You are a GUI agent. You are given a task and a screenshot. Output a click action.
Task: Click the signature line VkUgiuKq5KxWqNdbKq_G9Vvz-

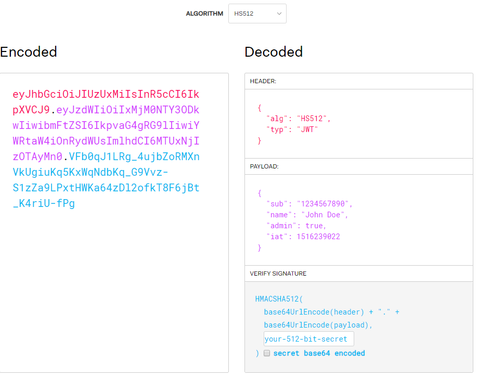click(90, 172)
